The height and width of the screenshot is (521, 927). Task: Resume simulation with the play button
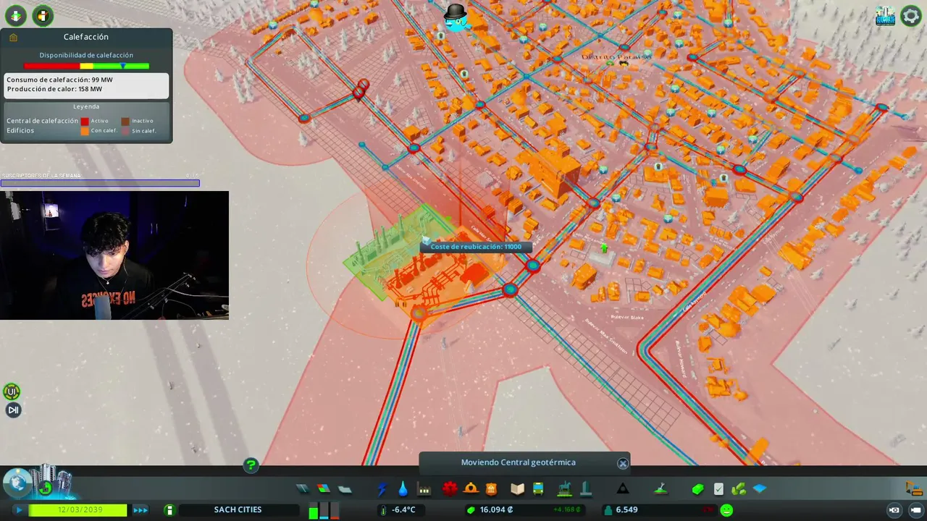(x=19, y=510)
